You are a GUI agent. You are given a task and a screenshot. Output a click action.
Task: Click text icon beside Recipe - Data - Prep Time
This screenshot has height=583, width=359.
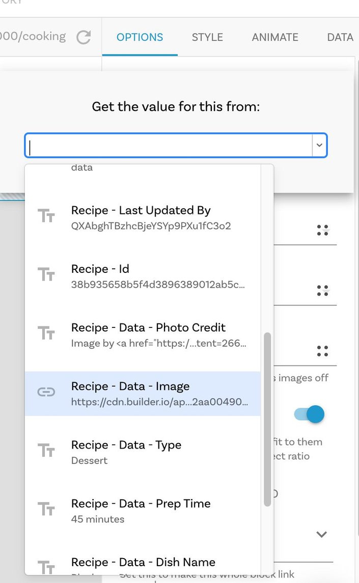tap(46, 509)
